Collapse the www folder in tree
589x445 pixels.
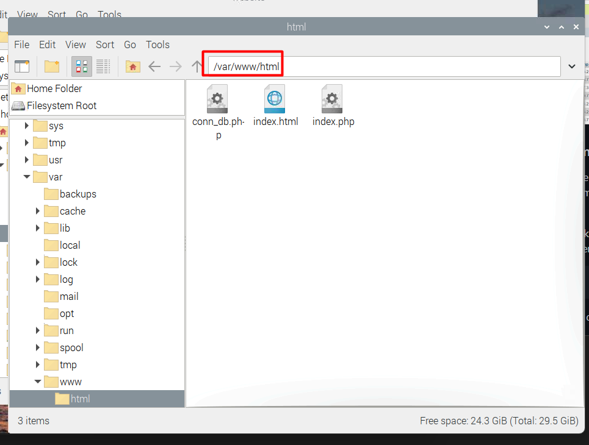click(38, 382)
